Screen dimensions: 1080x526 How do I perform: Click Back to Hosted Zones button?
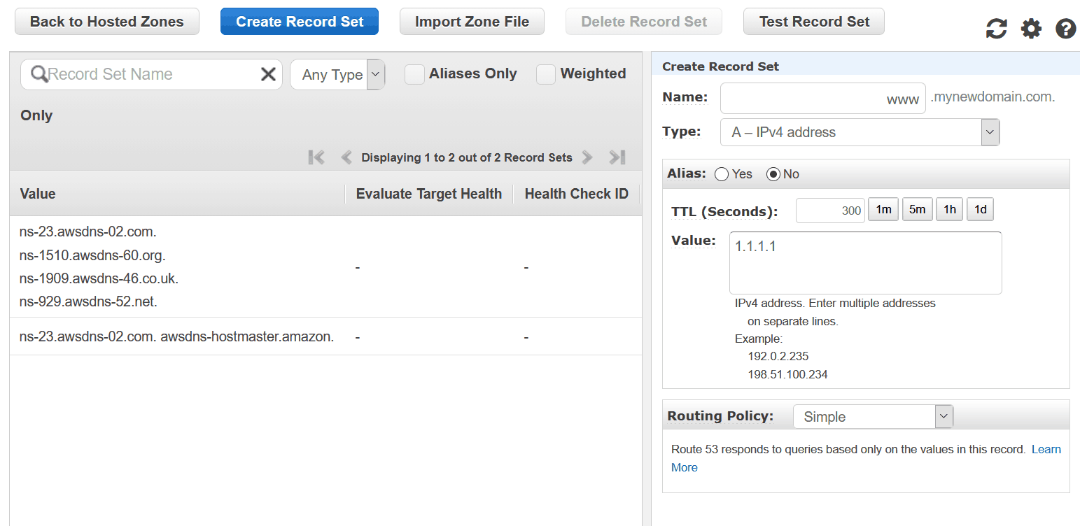(x=107, y=22)
